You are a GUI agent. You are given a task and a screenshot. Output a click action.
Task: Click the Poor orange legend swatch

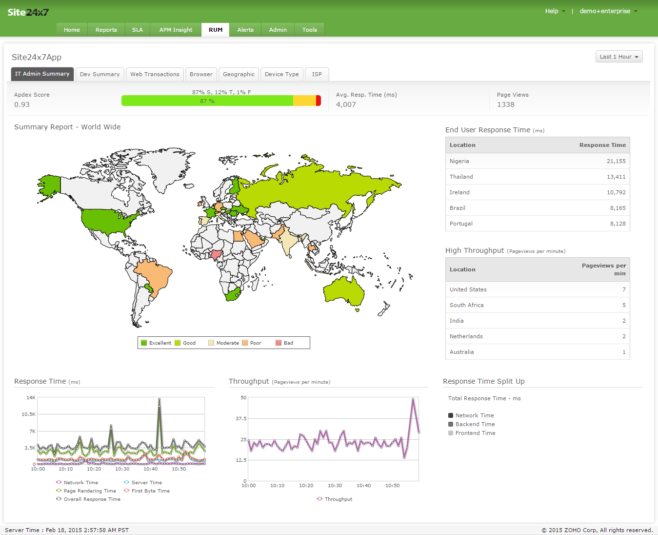coord(245,343)
